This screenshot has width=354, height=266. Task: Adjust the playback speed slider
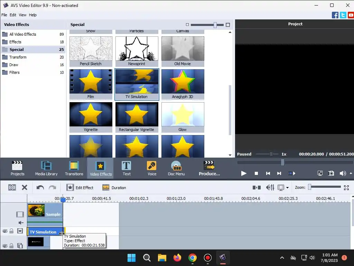(271, 154)
